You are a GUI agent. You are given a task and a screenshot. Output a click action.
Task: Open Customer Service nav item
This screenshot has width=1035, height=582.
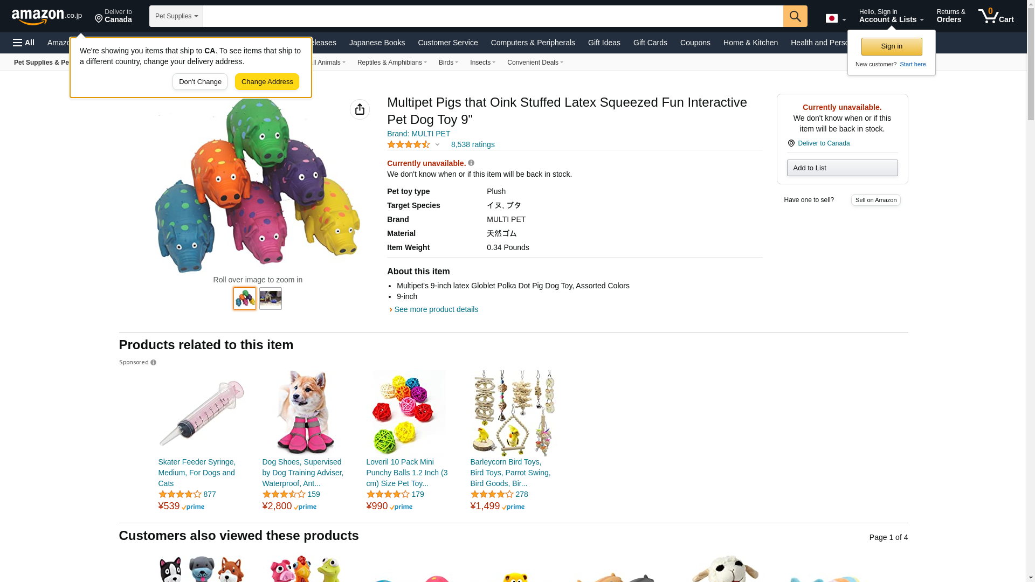(447, 43)
